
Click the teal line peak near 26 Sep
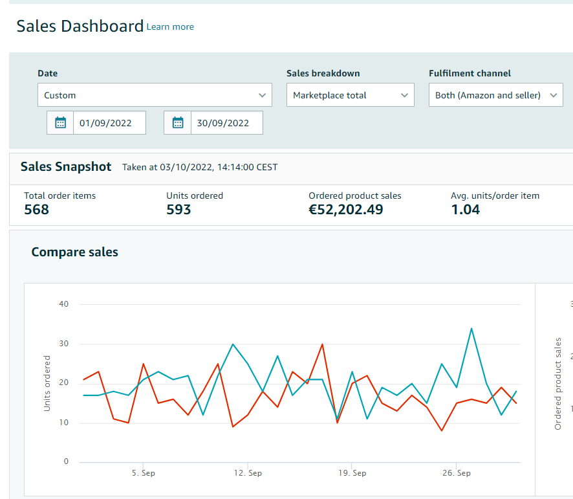(x=471, y=329)
